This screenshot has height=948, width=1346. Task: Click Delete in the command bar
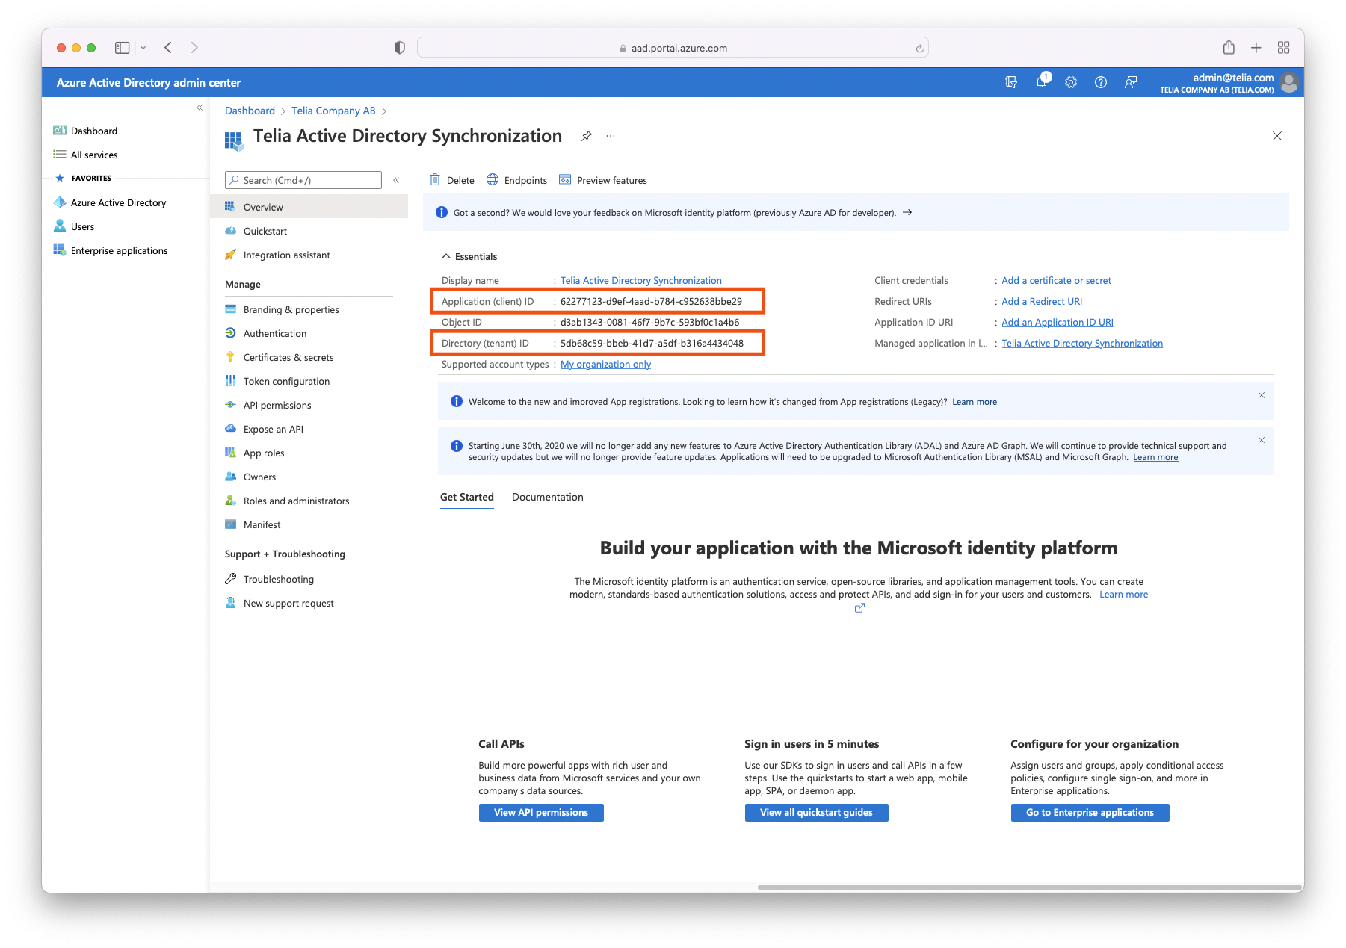click(x=452, y=180)
